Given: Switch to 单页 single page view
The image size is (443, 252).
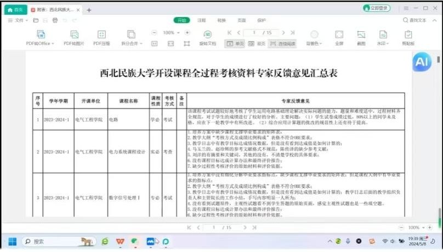Looking at the screenshot, I should coord(236,43).
